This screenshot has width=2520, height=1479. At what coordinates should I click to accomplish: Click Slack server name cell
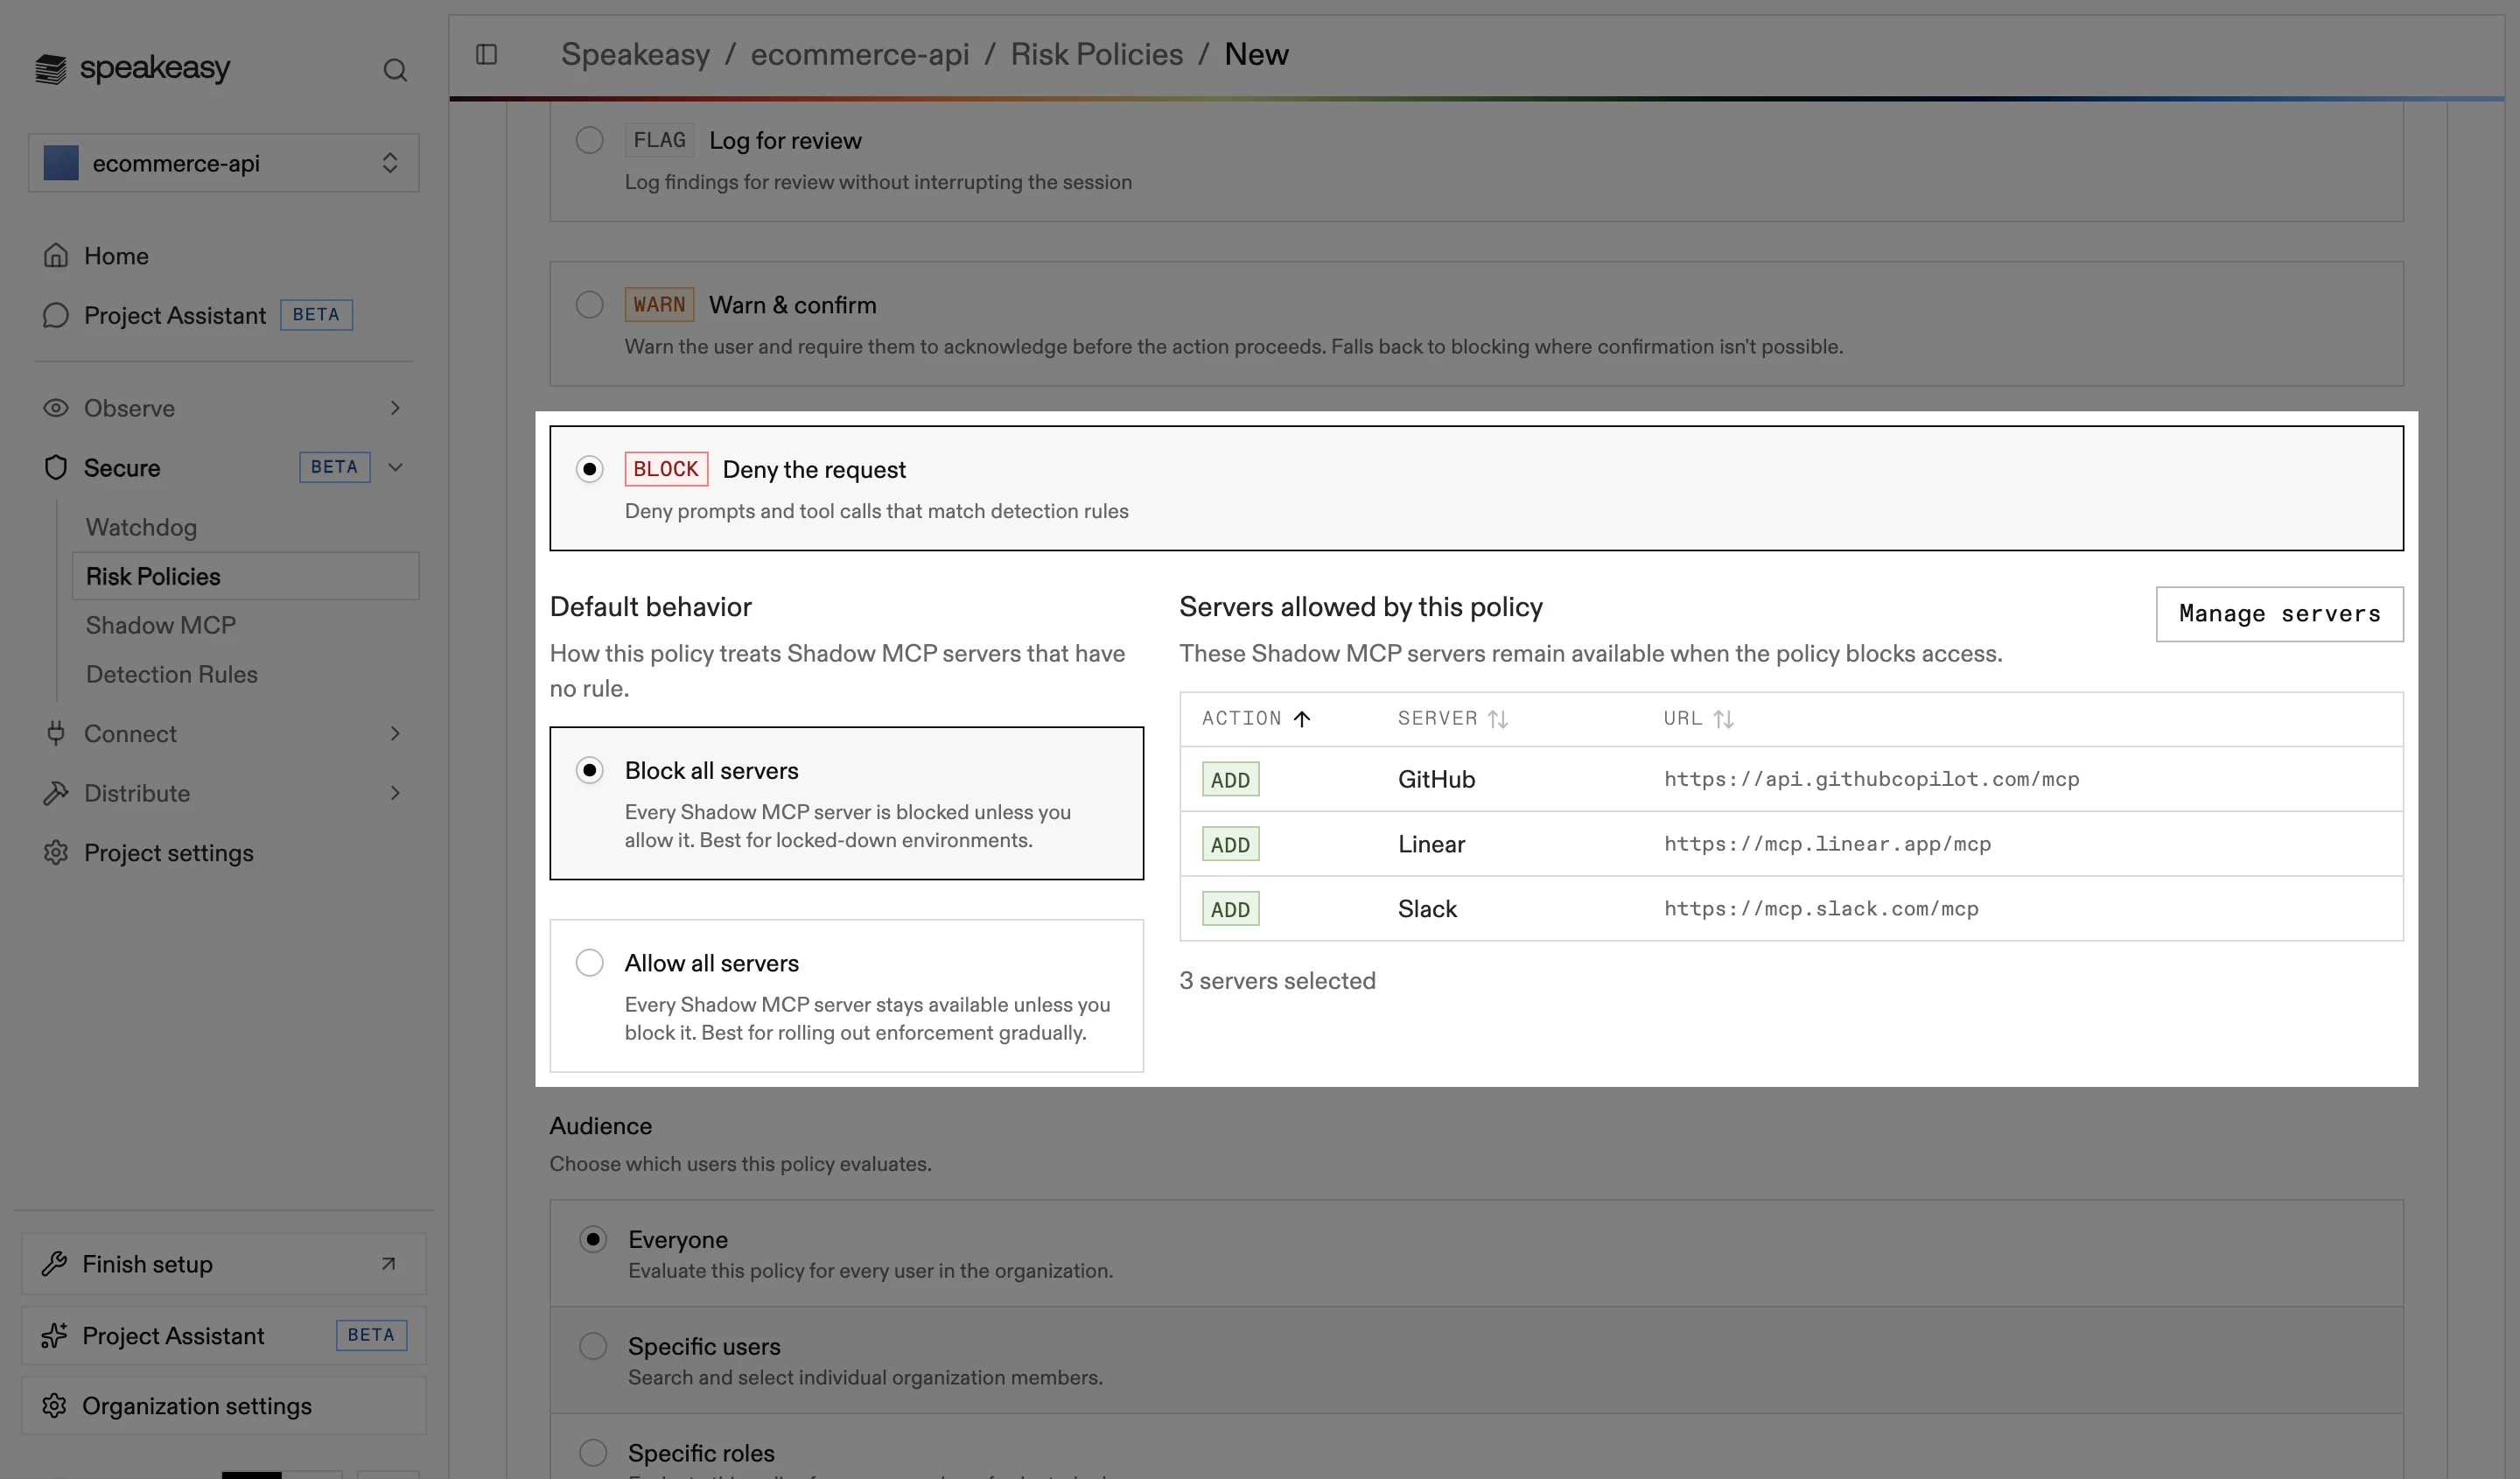tap(1428, 909)
